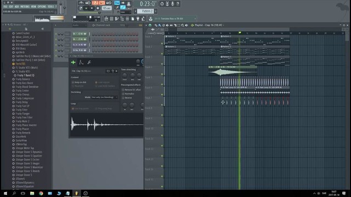Open Chrome from the Windows taskbar
This screenshot has width=351, height=197.
point(41,193)
